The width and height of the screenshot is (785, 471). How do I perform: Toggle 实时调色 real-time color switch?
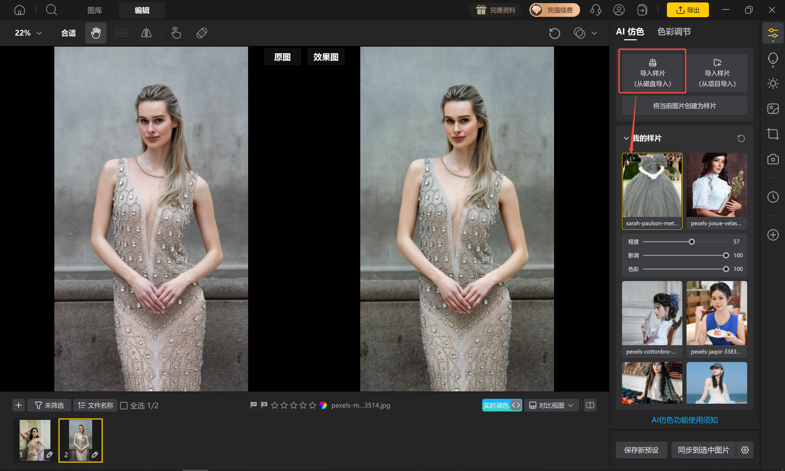tap(502, 405)
